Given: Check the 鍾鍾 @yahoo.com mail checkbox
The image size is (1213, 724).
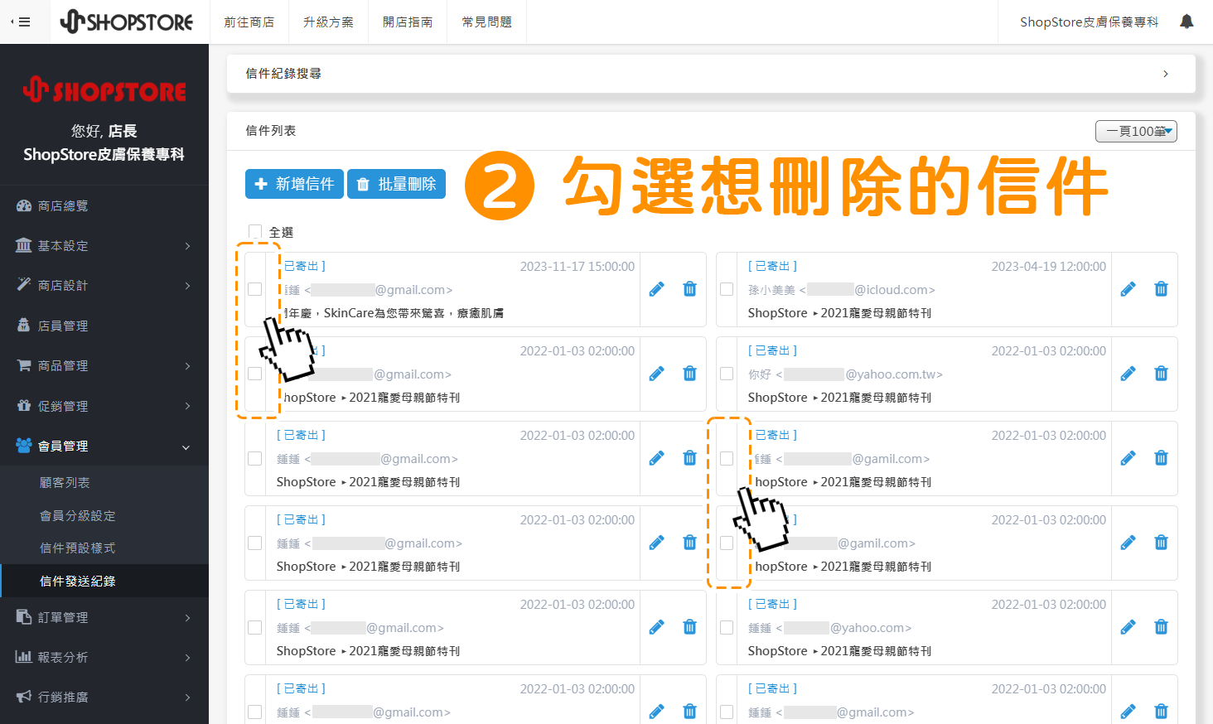Looking at the screenshot, I should 727,627.
